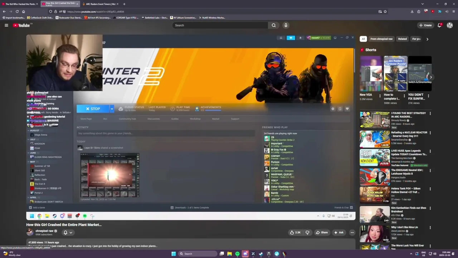Dislike the video with thumbs down
This screenshot has height=258, width=458.
tap(307, 233)
